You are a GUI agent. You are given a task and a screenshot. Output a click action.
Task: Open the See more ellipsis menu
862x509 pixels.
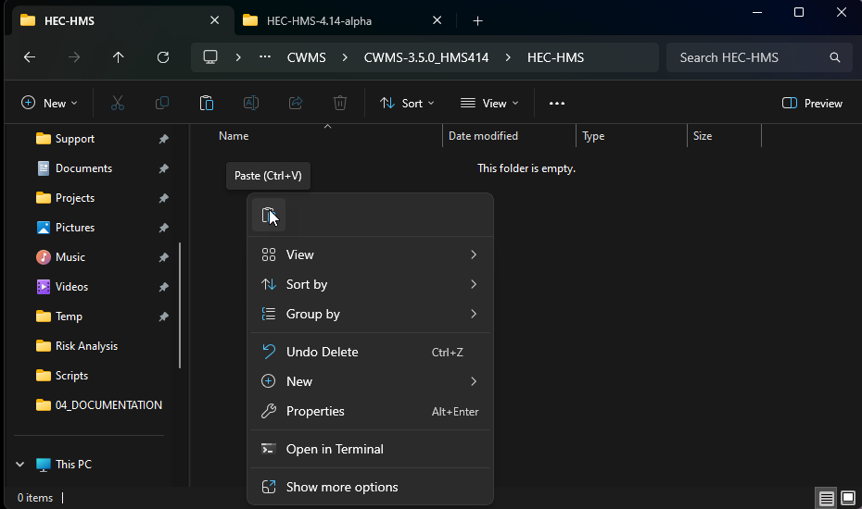(x=557, y=104)
